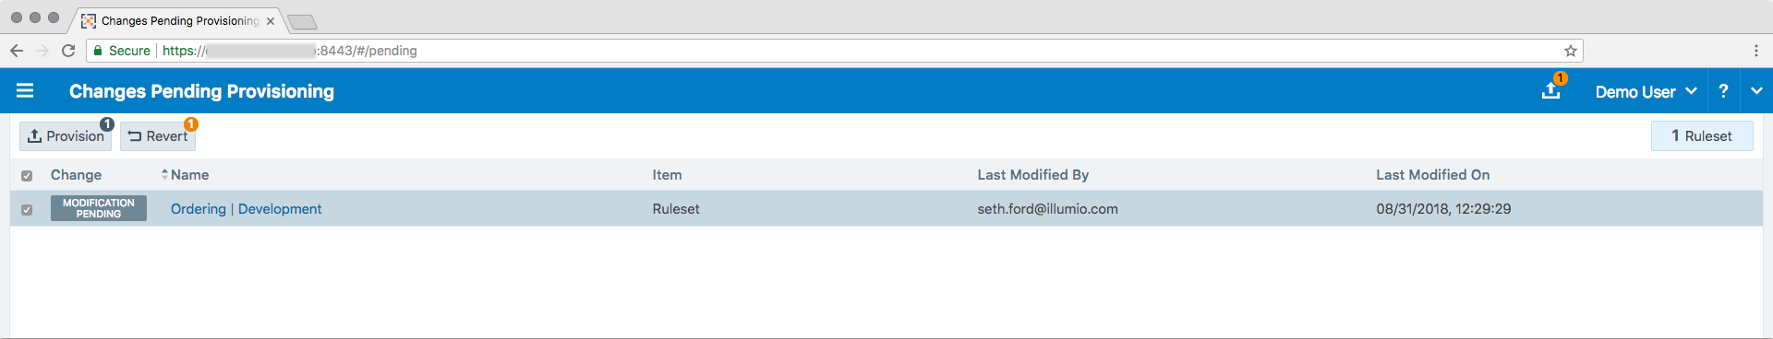Open the hamburger navigation menu

(25, 90)
